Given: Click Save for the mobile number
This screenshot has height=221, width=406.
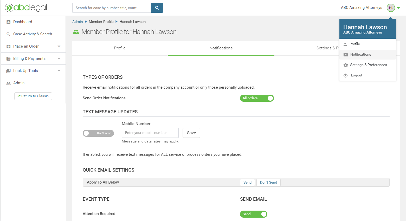Looking at the screenshot, I should tap(191, 133).
